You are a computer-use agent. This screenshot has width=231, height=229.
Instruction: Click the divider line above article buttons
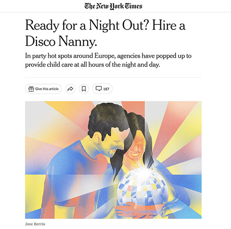pyautogui.click(x=113, y=78)
